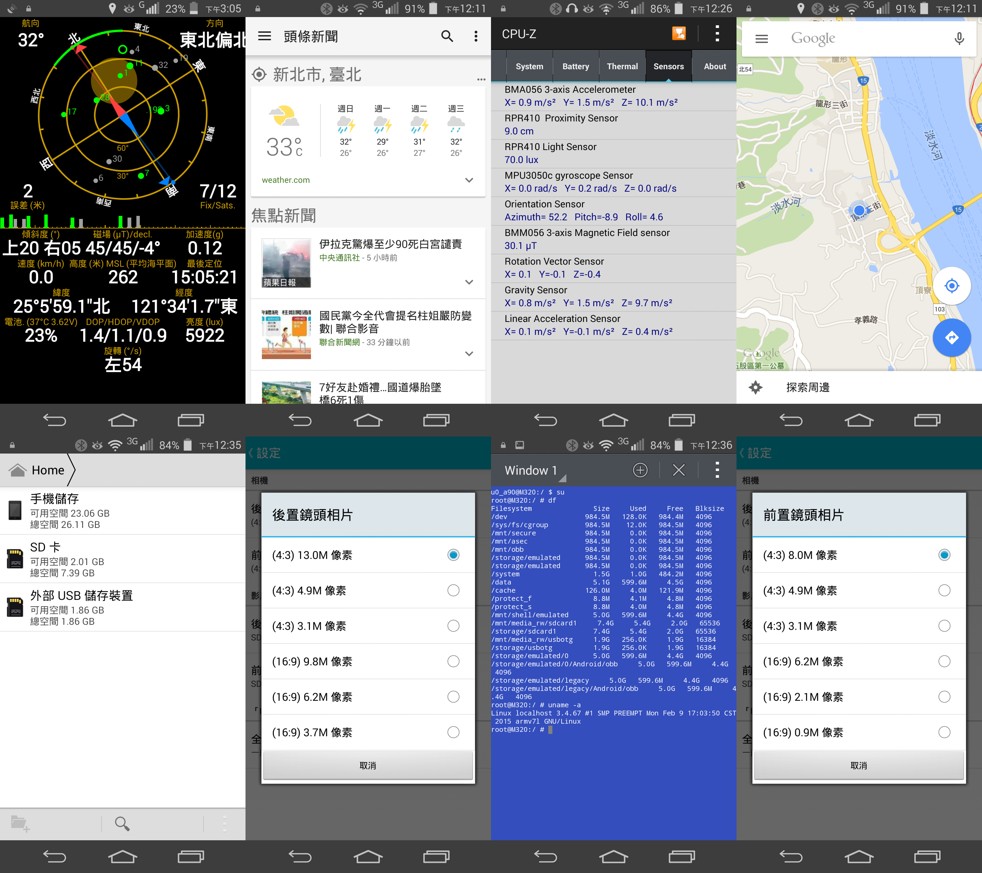Switch to the Battery tab in CPU-Z

click(576, 66)
